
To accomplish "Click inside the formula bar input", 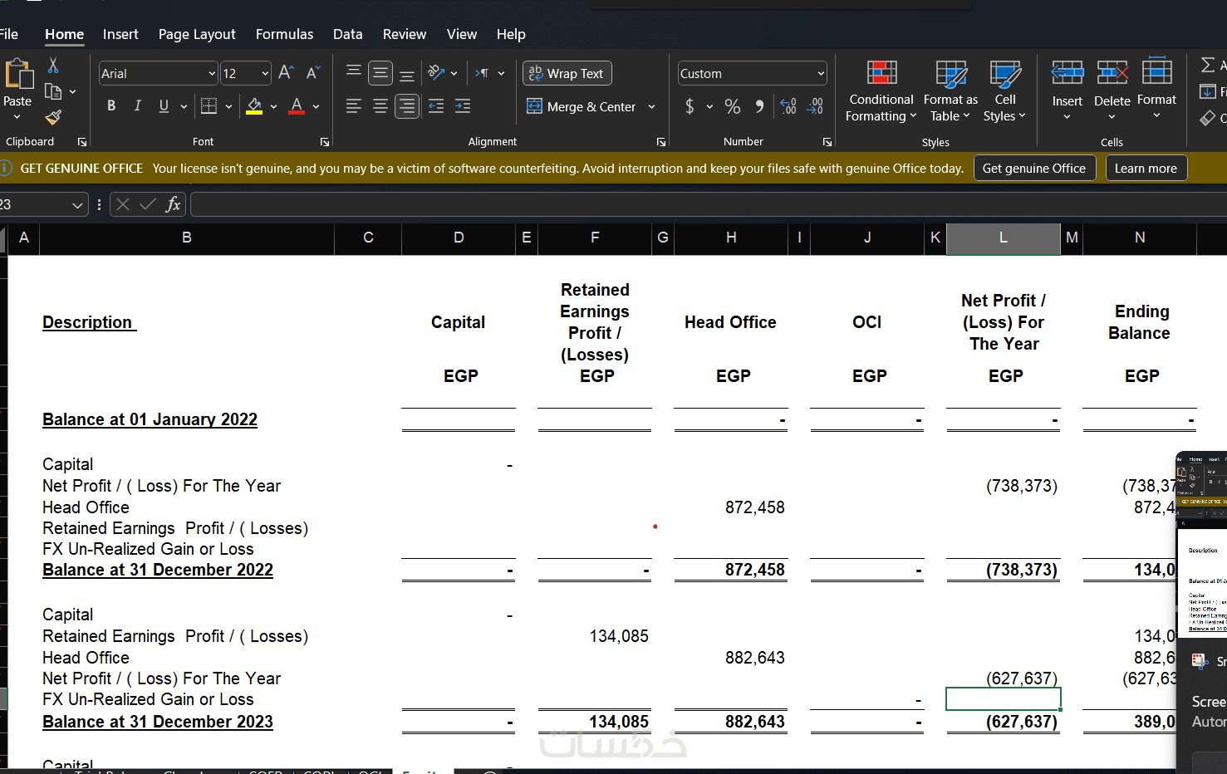I will tap(708, 204).
